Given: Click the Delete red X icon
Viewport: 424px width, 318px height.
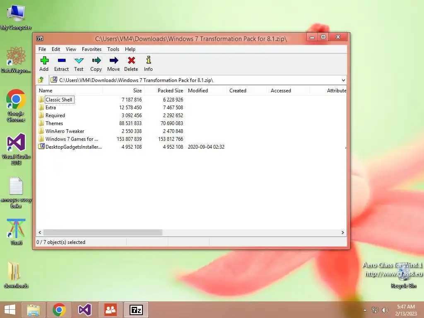Looking at the screenshot, I should click(131, 60).
